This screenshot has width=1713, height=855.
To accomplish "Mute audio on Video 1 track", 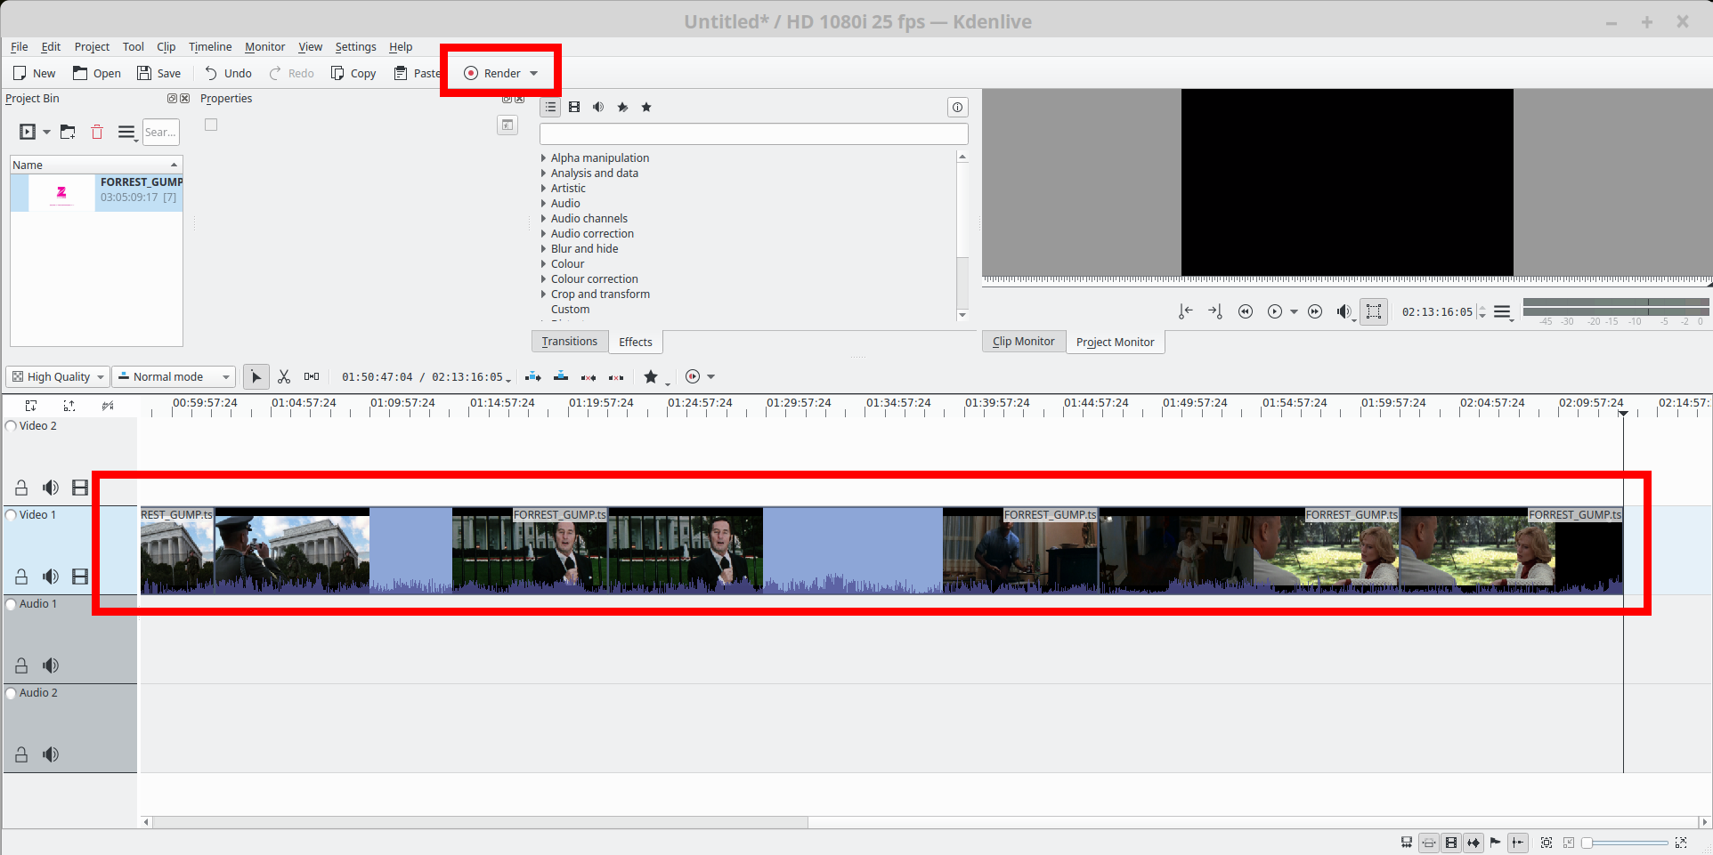I will (x=51, y=577).
